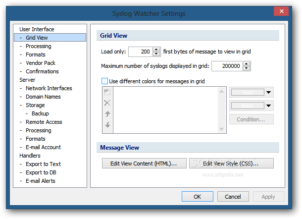The image size is (302, 219).
Task: Click the add color rule icon
Action: (x=107, y=92)
